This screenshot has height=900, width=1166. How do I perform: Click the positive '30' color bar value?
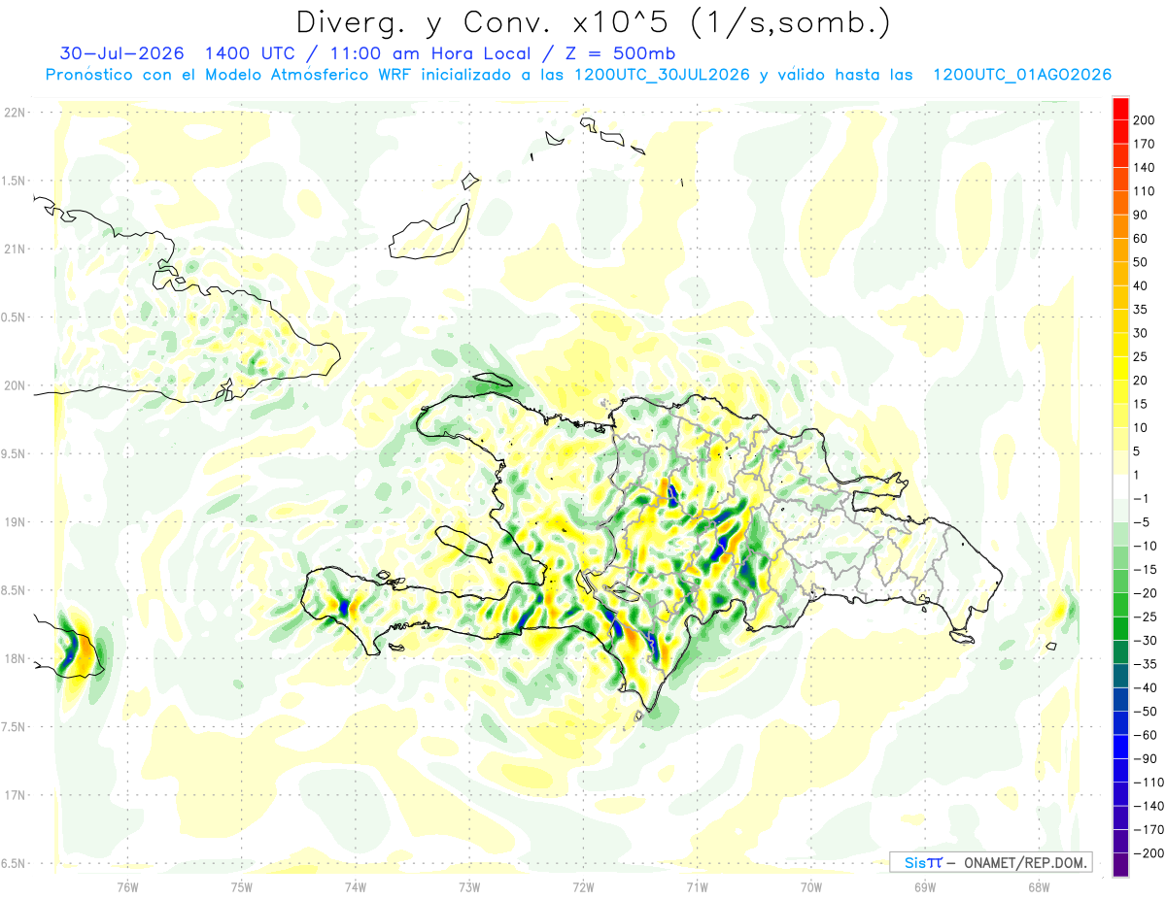[x=1141, y=333]
